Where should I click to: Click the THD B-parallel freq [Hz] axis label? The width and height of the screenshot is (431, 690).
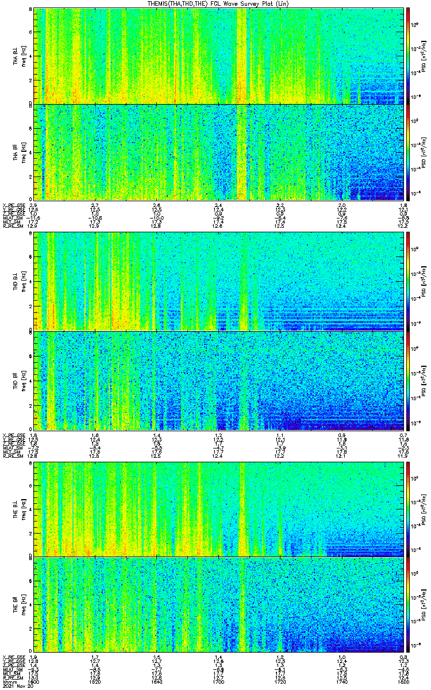(23, 380)
